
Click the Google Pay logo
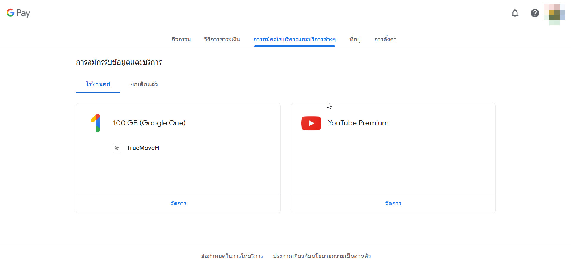pyautogui.click(x=18, y=13)
